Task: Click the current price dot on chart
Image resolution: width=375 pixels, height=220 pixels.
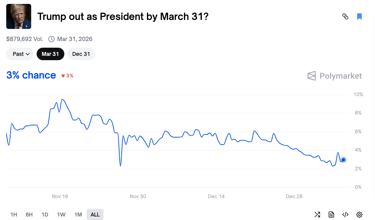Action: coord(343,160)
